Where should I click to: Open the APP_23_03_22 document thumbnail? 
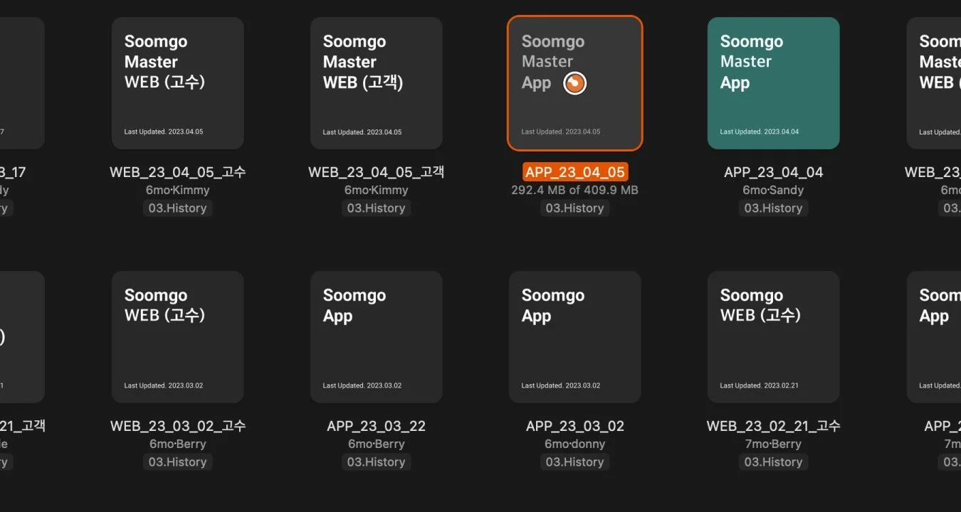pos(376,337)
